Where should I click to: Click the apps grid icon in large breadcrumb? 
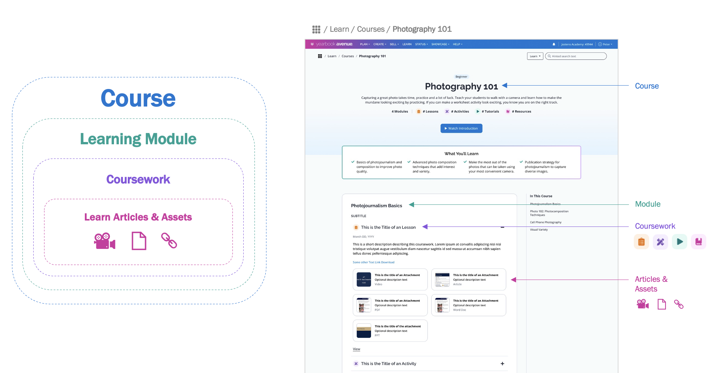click(x=316, y=29)
